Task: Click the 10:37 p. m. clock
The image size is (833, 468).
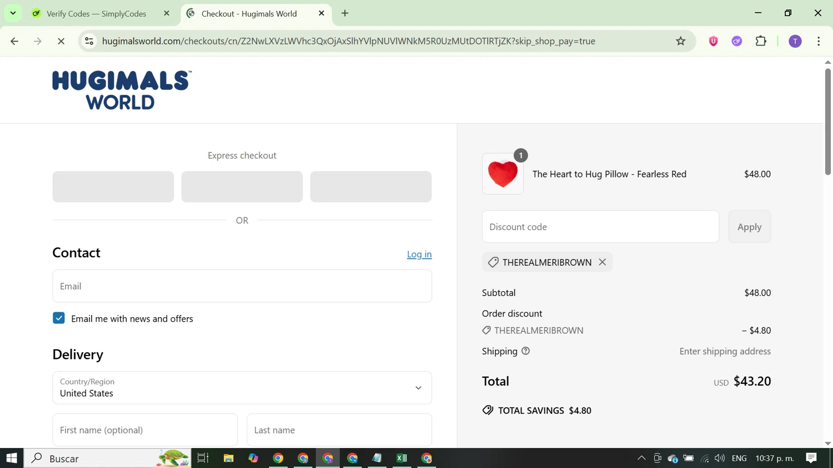Action: [x=775, y=459]
